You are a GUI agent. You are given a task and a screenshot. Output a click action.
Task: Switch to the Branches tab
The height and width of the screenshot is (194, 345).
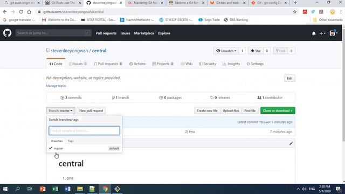coord(57,141)
